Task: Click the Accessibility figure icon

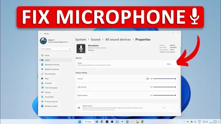Action: point(42,97)
